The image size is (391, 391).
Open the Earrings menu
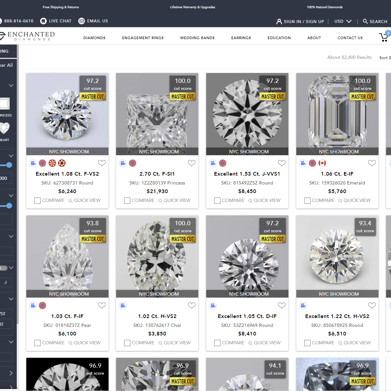[x=241, y=38]
